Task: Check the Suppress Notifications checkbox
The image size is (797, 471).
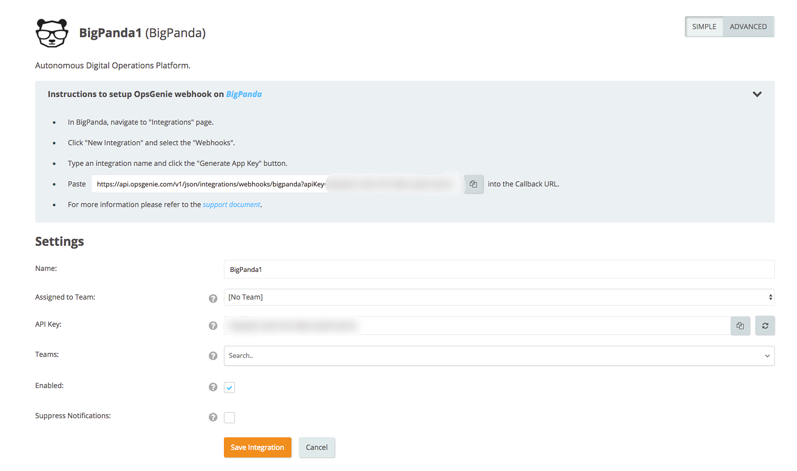Action: (229, 418)
